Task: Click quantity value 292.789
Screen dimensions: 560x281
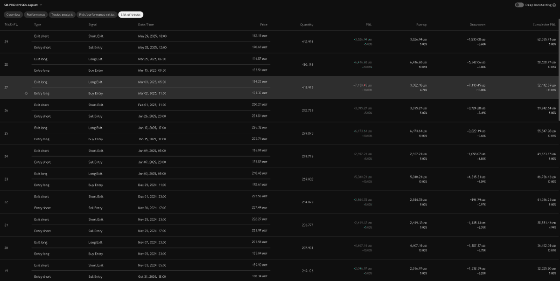Action: (x=308, y=110)
